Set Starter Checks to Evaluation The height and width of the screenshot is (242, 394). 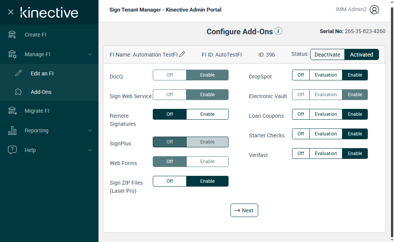pos(326,134)
